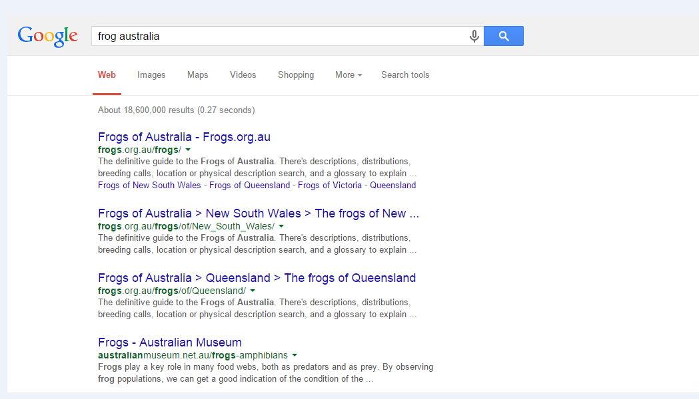
Task: Switch to the Images tab
Action: [151, 74]
